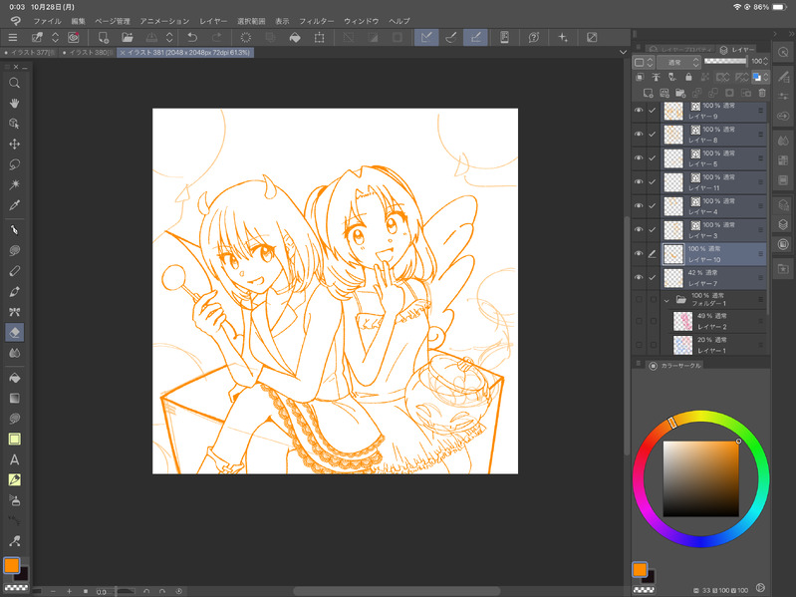Viewport: 796px width, 597px height.
Task: Open the フィルター menu
Action: [x=316, y=21]
